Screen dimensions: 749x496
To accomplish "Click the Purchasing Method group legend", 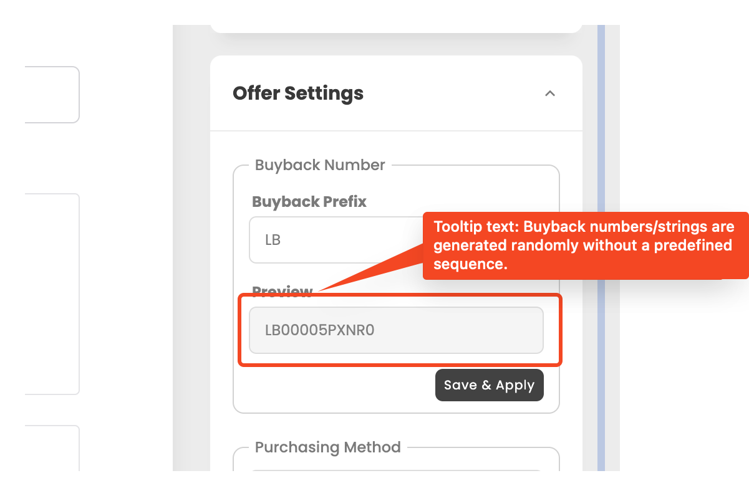I will pos(328,447).
